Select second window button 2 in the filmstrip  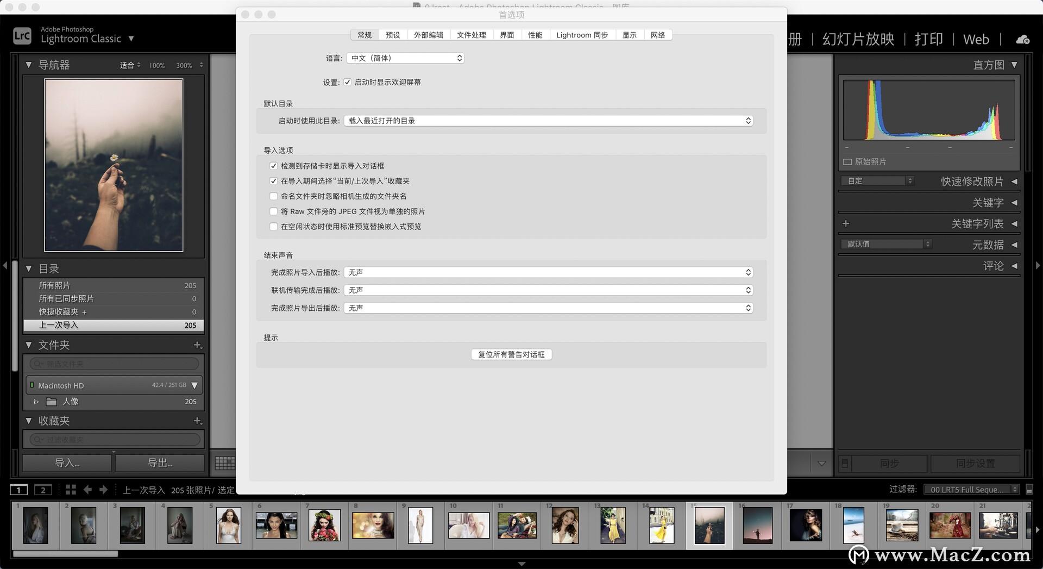[x=43, y=490]
